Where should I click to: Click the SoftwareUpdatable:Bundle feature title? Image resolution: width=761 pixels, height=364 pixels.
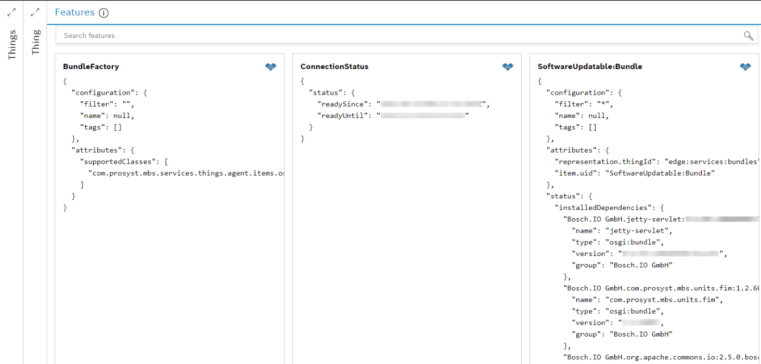590,66
